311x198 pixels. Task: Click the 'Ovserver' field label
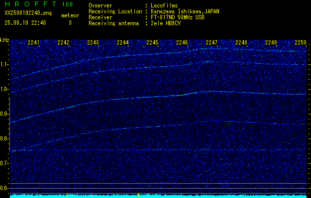point(100,5)
